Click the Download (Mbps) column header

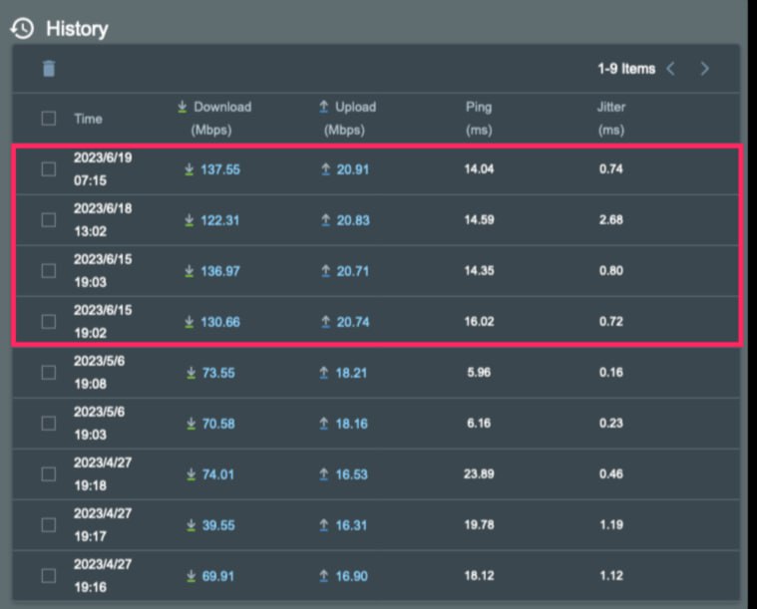(213, 119)
